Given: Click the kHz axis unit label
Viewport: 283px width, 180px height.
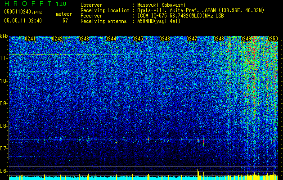Looking at the screenshot, I should pyautogui.click(x=4, y=36).
